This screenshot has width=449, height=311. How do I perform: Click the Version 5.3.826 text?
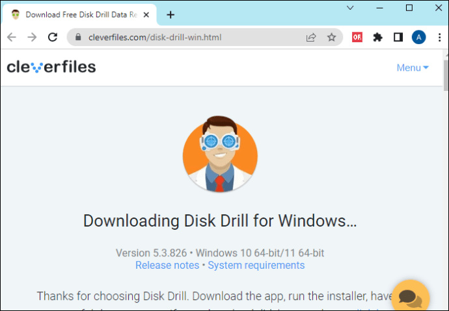click(x=151, y=253)
